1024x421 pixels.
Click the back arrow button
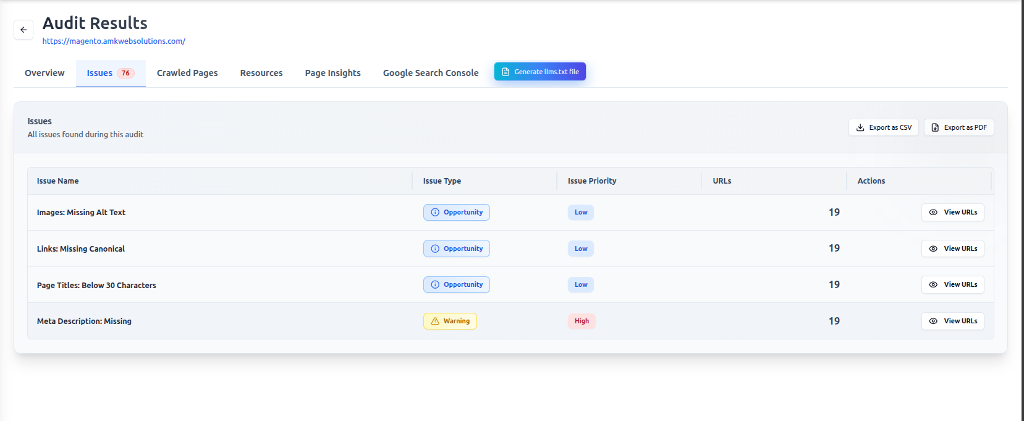[23, 29]
